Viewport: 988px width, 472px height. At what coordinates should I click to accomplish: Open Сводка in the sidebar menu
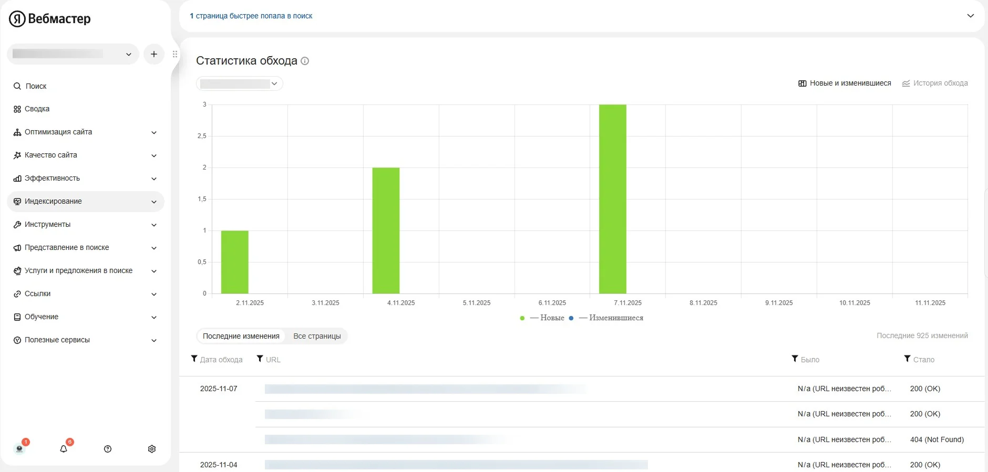(37, 109)
